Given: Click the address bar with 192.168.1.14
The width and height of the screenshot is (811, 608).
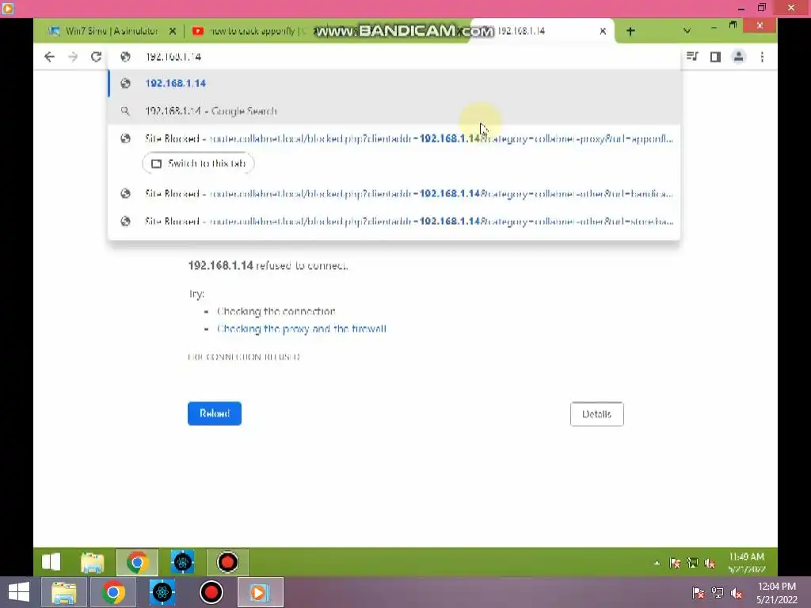Looking at the screenshot, I should click(393, 57).
